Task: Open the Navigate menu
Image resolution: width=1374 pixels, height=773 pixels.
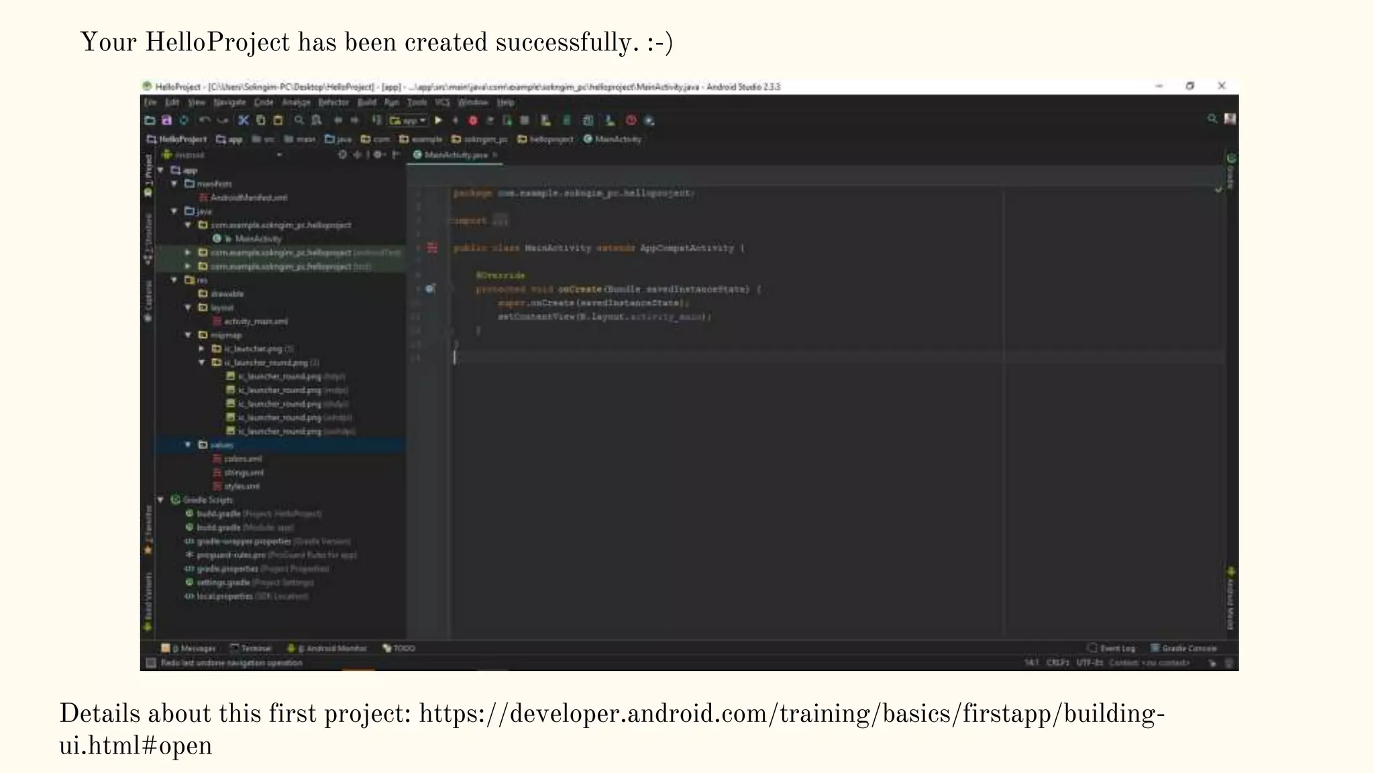Action: [230, 103]
